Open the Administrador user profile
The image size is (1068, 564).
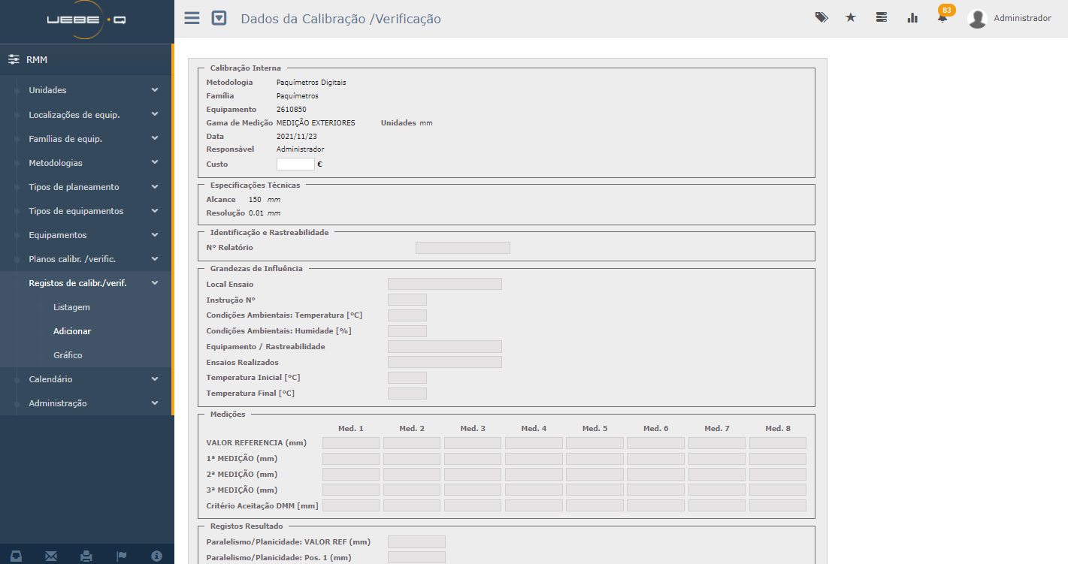point(1009,18)
